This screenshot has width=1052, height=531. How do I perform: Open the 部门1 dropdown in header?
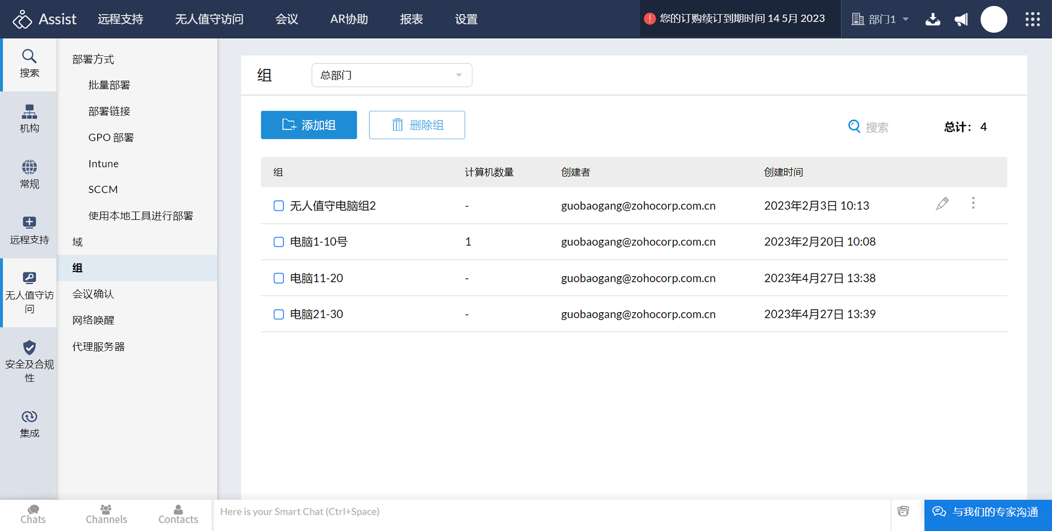pyautogui.click(x=880, y=19)
